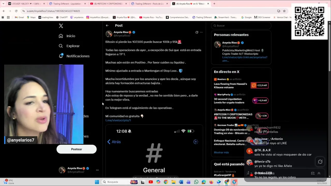The image size is (331, 186).
Task: Open Word from taskbar
Action: click(181, 182)
